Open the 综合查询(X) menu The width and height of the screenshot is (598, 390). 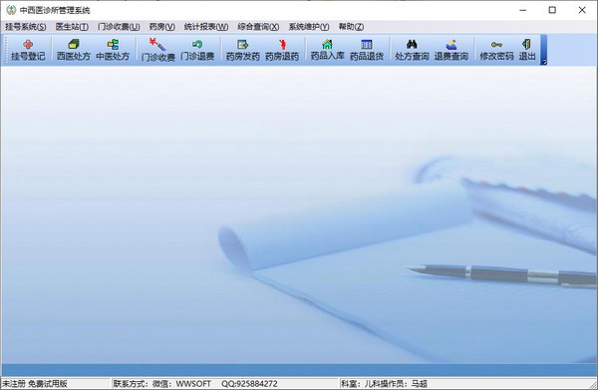click(x=258, y=27)
